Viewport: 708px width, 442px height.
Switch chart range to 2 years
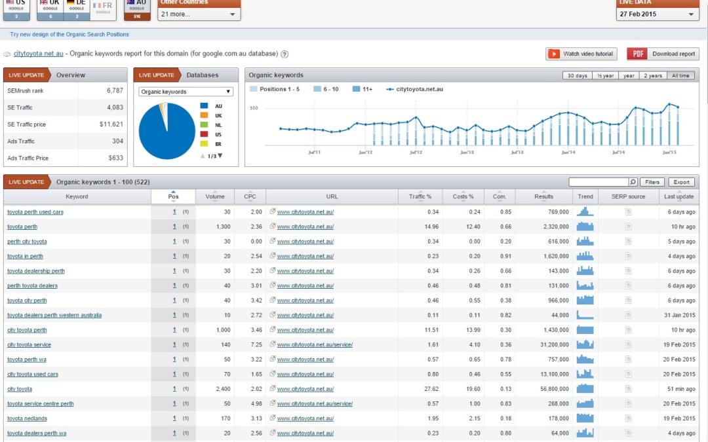tap(653, 76)
